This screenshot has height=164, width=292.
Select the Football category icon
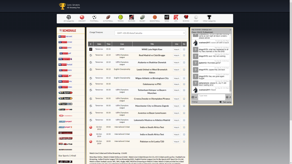(94, 17)
